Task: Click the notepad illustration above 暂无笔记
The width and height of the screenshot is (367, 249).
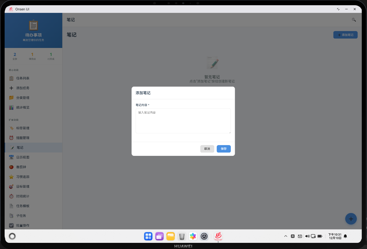Action: tap(212, 63)
